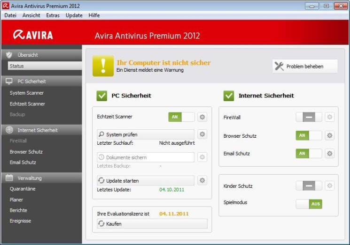Click 'Ein Dienst meldet eine Warnung' text
This screenshot has width=350, height=245.
pos(150,70)
